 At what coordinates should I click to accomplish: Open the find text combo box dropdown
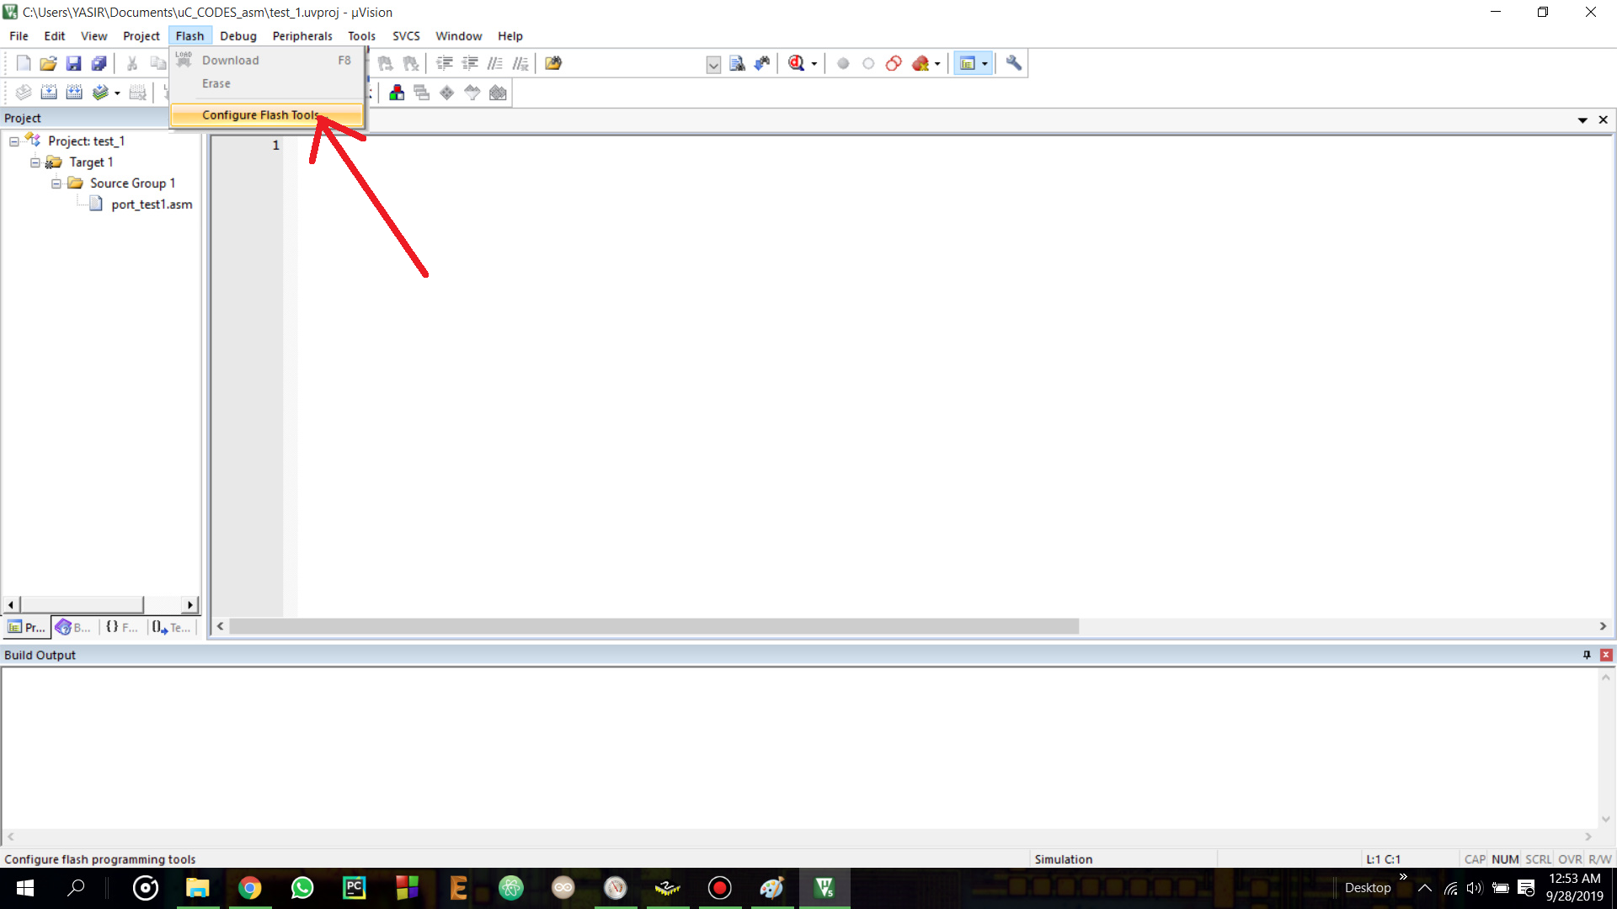[x=713, y=64]
